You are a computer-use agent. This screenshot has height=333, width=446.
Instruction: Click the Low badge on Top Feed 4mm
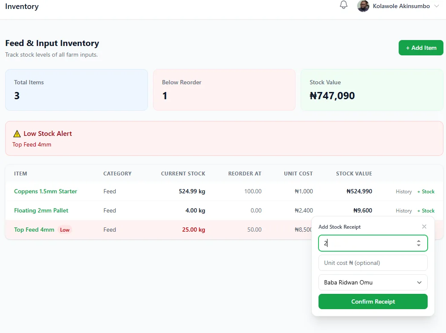coord(64,230)
